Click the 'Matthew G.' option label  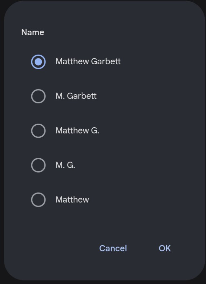[x=77, y=131]
